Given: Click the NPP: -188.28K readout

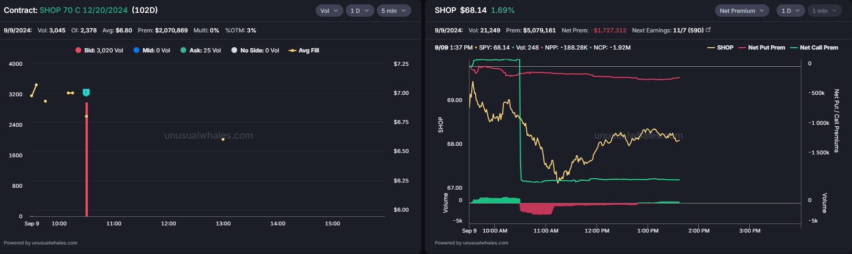Looking at the screenshot, I should tap(566, 48).
